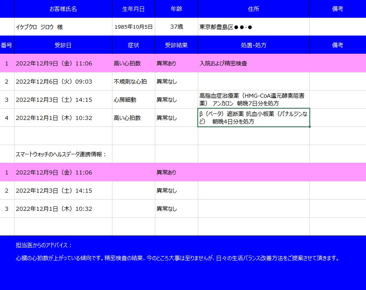Select the 住所 header cell

[x=254, y=9]
